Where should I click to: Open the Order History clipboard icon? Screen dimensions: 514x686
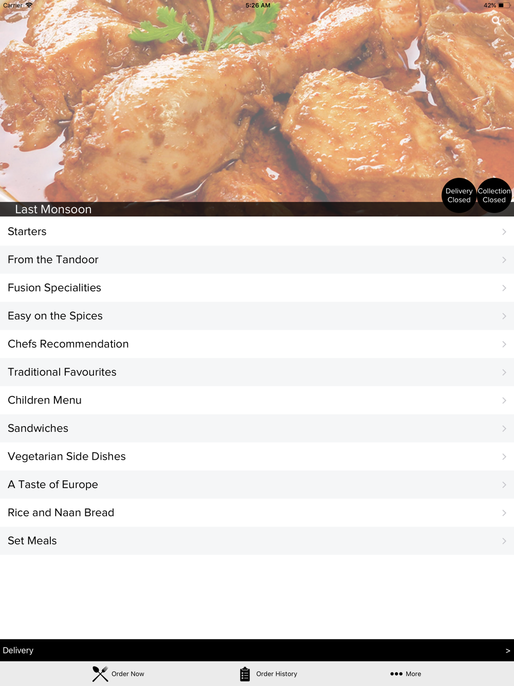[x=245, y=674]
